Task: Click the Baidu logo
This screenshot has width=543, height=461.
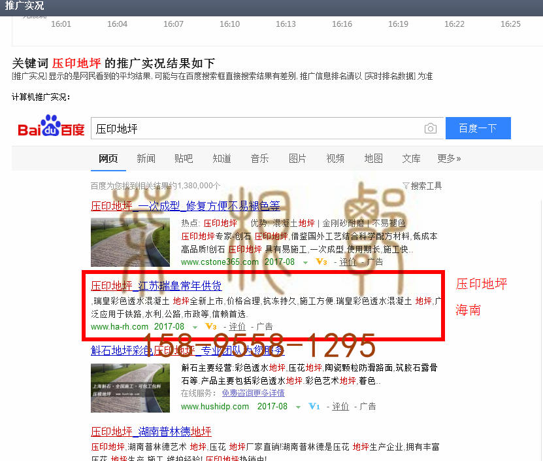Action: [51, 126]
